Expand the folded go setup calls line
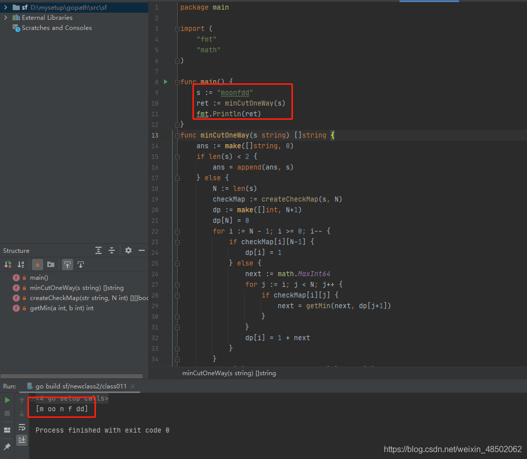Image resolution: width=527 pixels, height=459 pixels. pos(32,399)
